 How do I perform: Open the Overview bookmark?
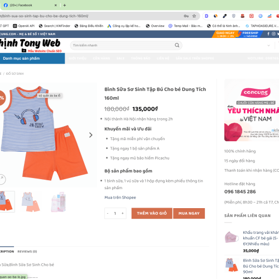coord(155,26)
